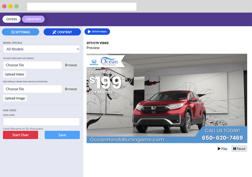Click the red Start Over button
This screenshot has width=252, height=177.
point(21,135)
